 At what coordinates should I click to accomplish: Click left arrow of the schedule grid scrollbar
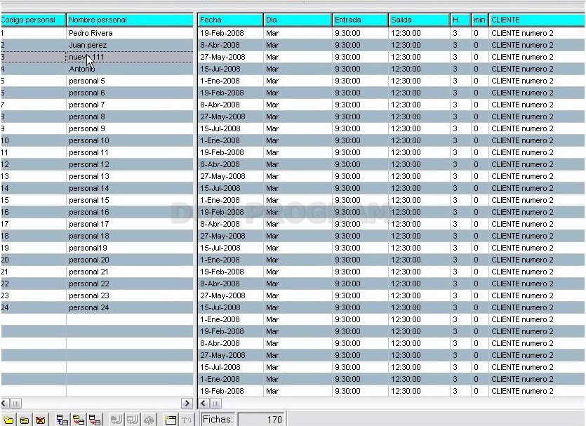point(204,404)
